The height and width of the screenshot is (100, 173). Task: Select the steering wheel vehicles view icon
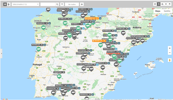point(5,4)
